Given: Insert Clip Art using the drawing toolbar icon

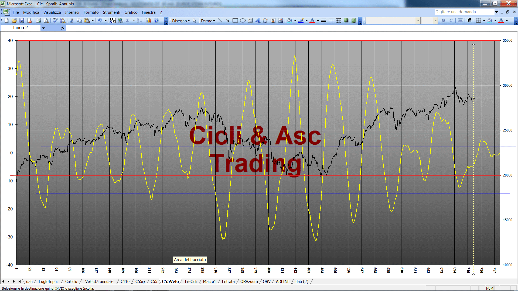Looking at the screenshot, I should pyautogui.click(x=273, y=20).
